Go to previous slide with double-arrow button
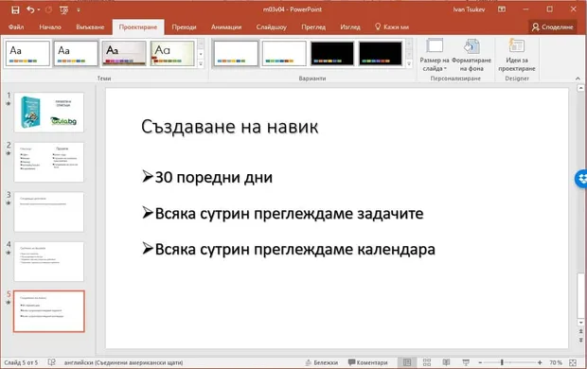This screenshot has width=587, height=369. [x=580, y=331]
